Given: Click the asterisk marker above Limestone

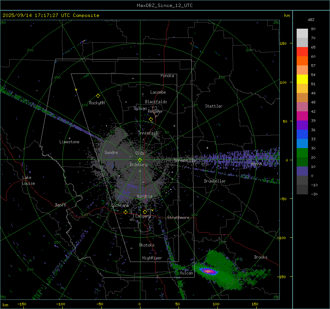Looking at the screenshot, I should tap(69, 139).
